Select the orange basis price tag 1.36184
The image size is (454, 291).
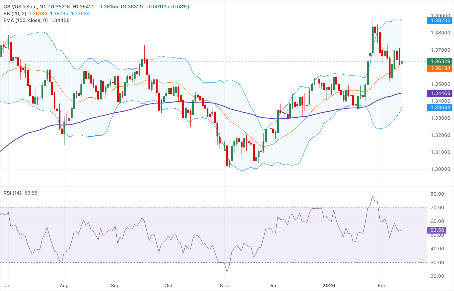point(440,68)
